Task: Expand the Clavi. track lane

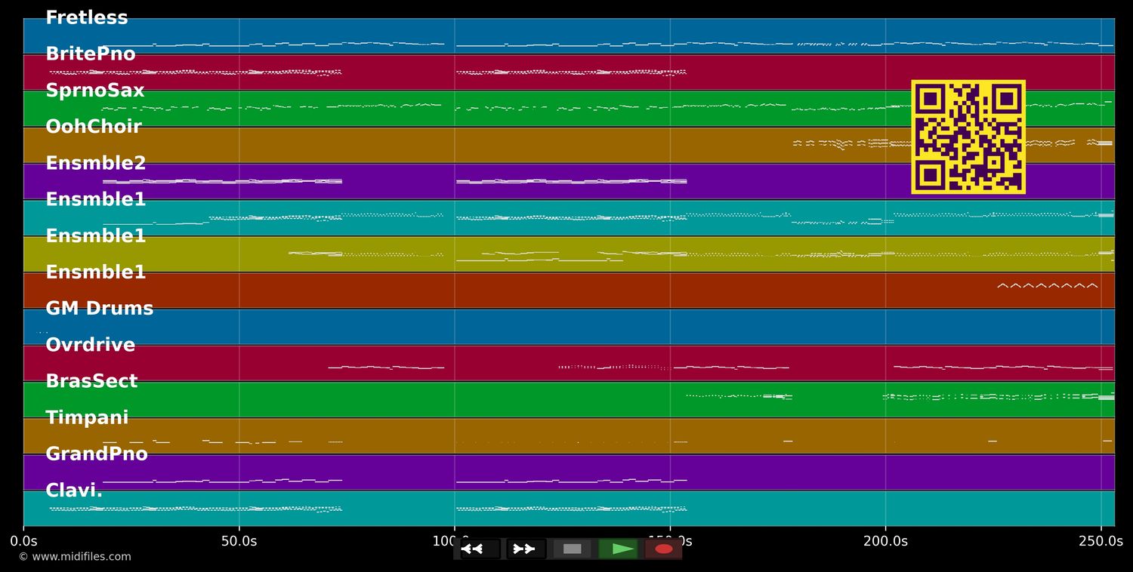Action: pos(74,490)
